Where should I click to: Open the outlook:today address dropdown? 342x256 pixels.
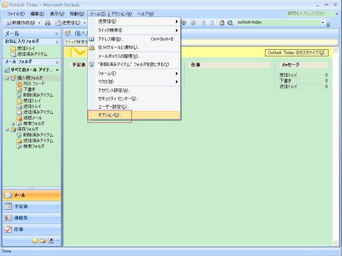[323, 22]
